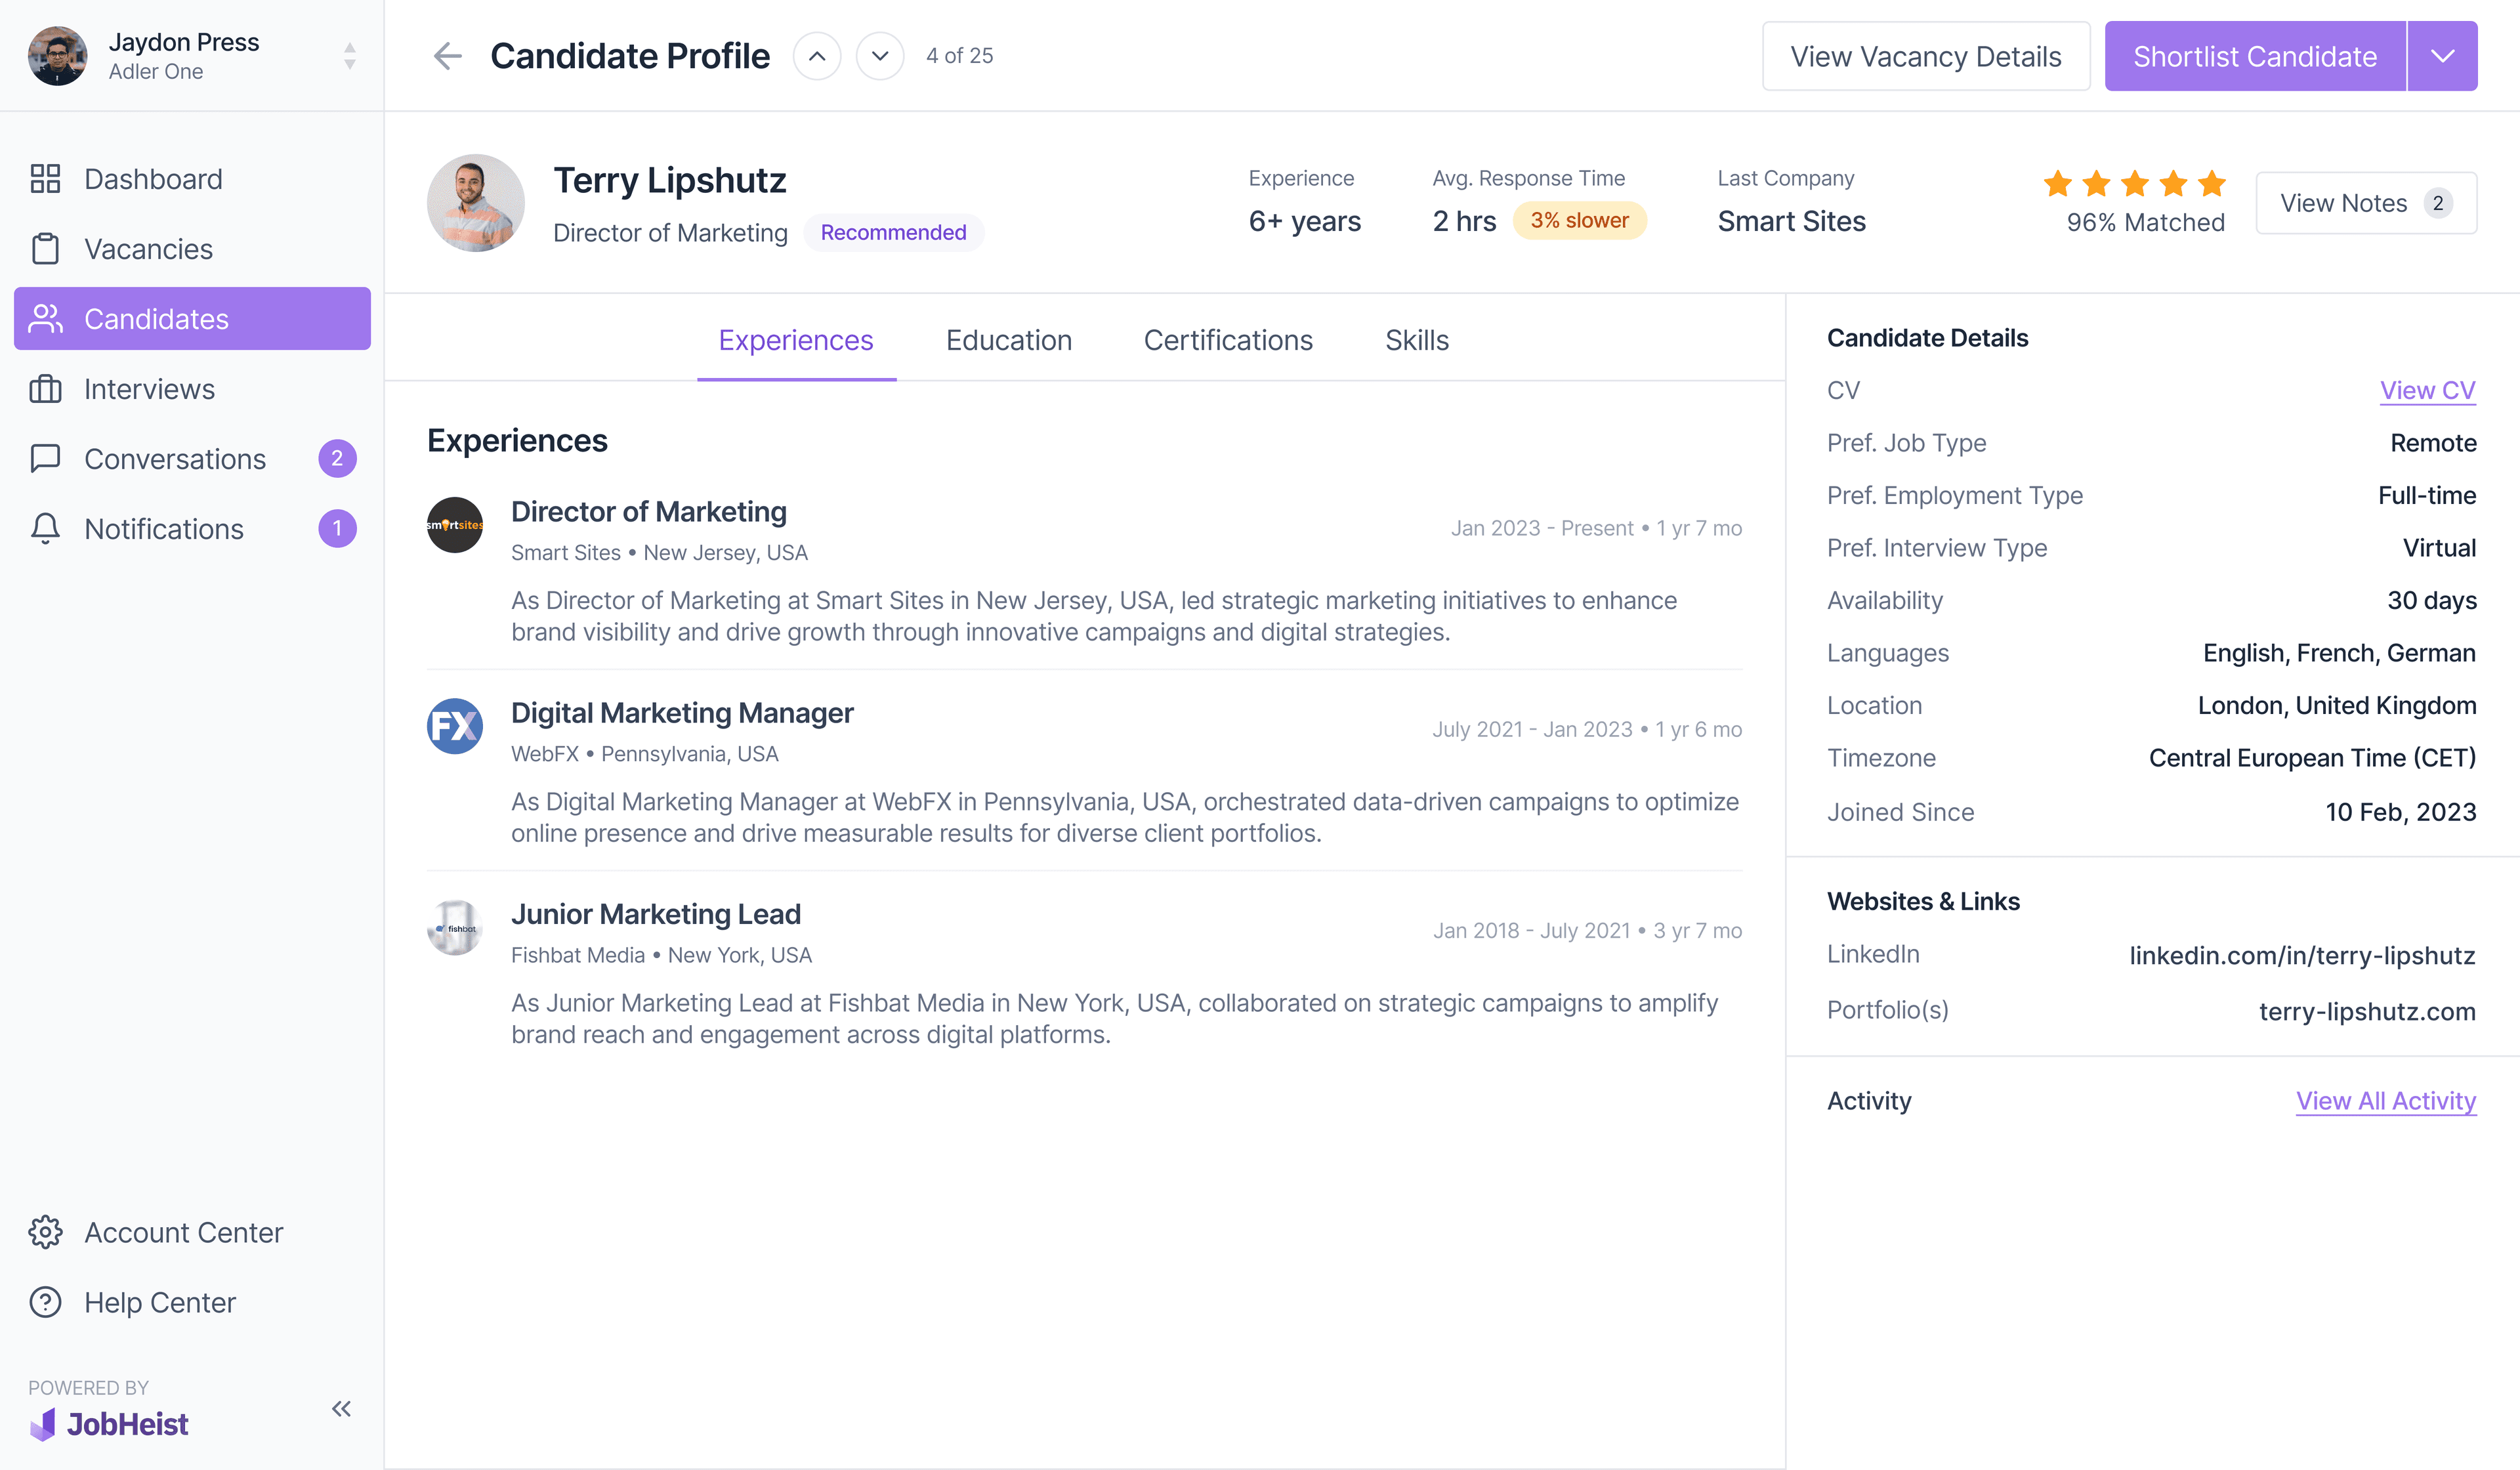Open Dashboard in the sidebar
Viewport: 2520px width, 1470px height.
click(192, 179)
